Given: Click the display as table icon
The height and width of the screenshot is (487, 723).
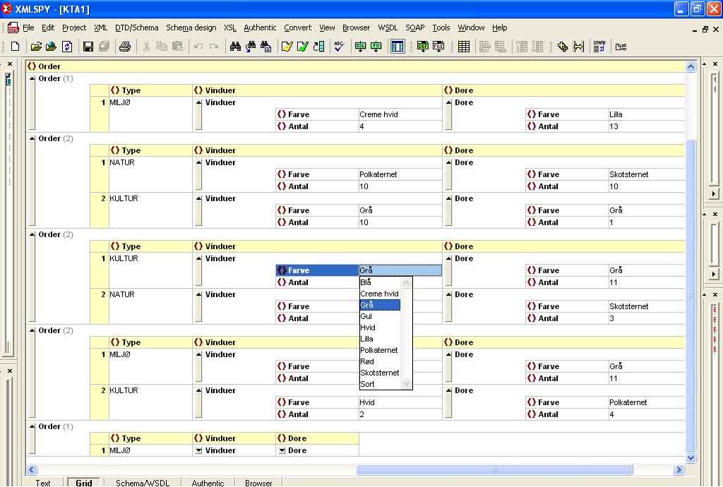Looking at the screenshot, I should click(x=464, y=47).
